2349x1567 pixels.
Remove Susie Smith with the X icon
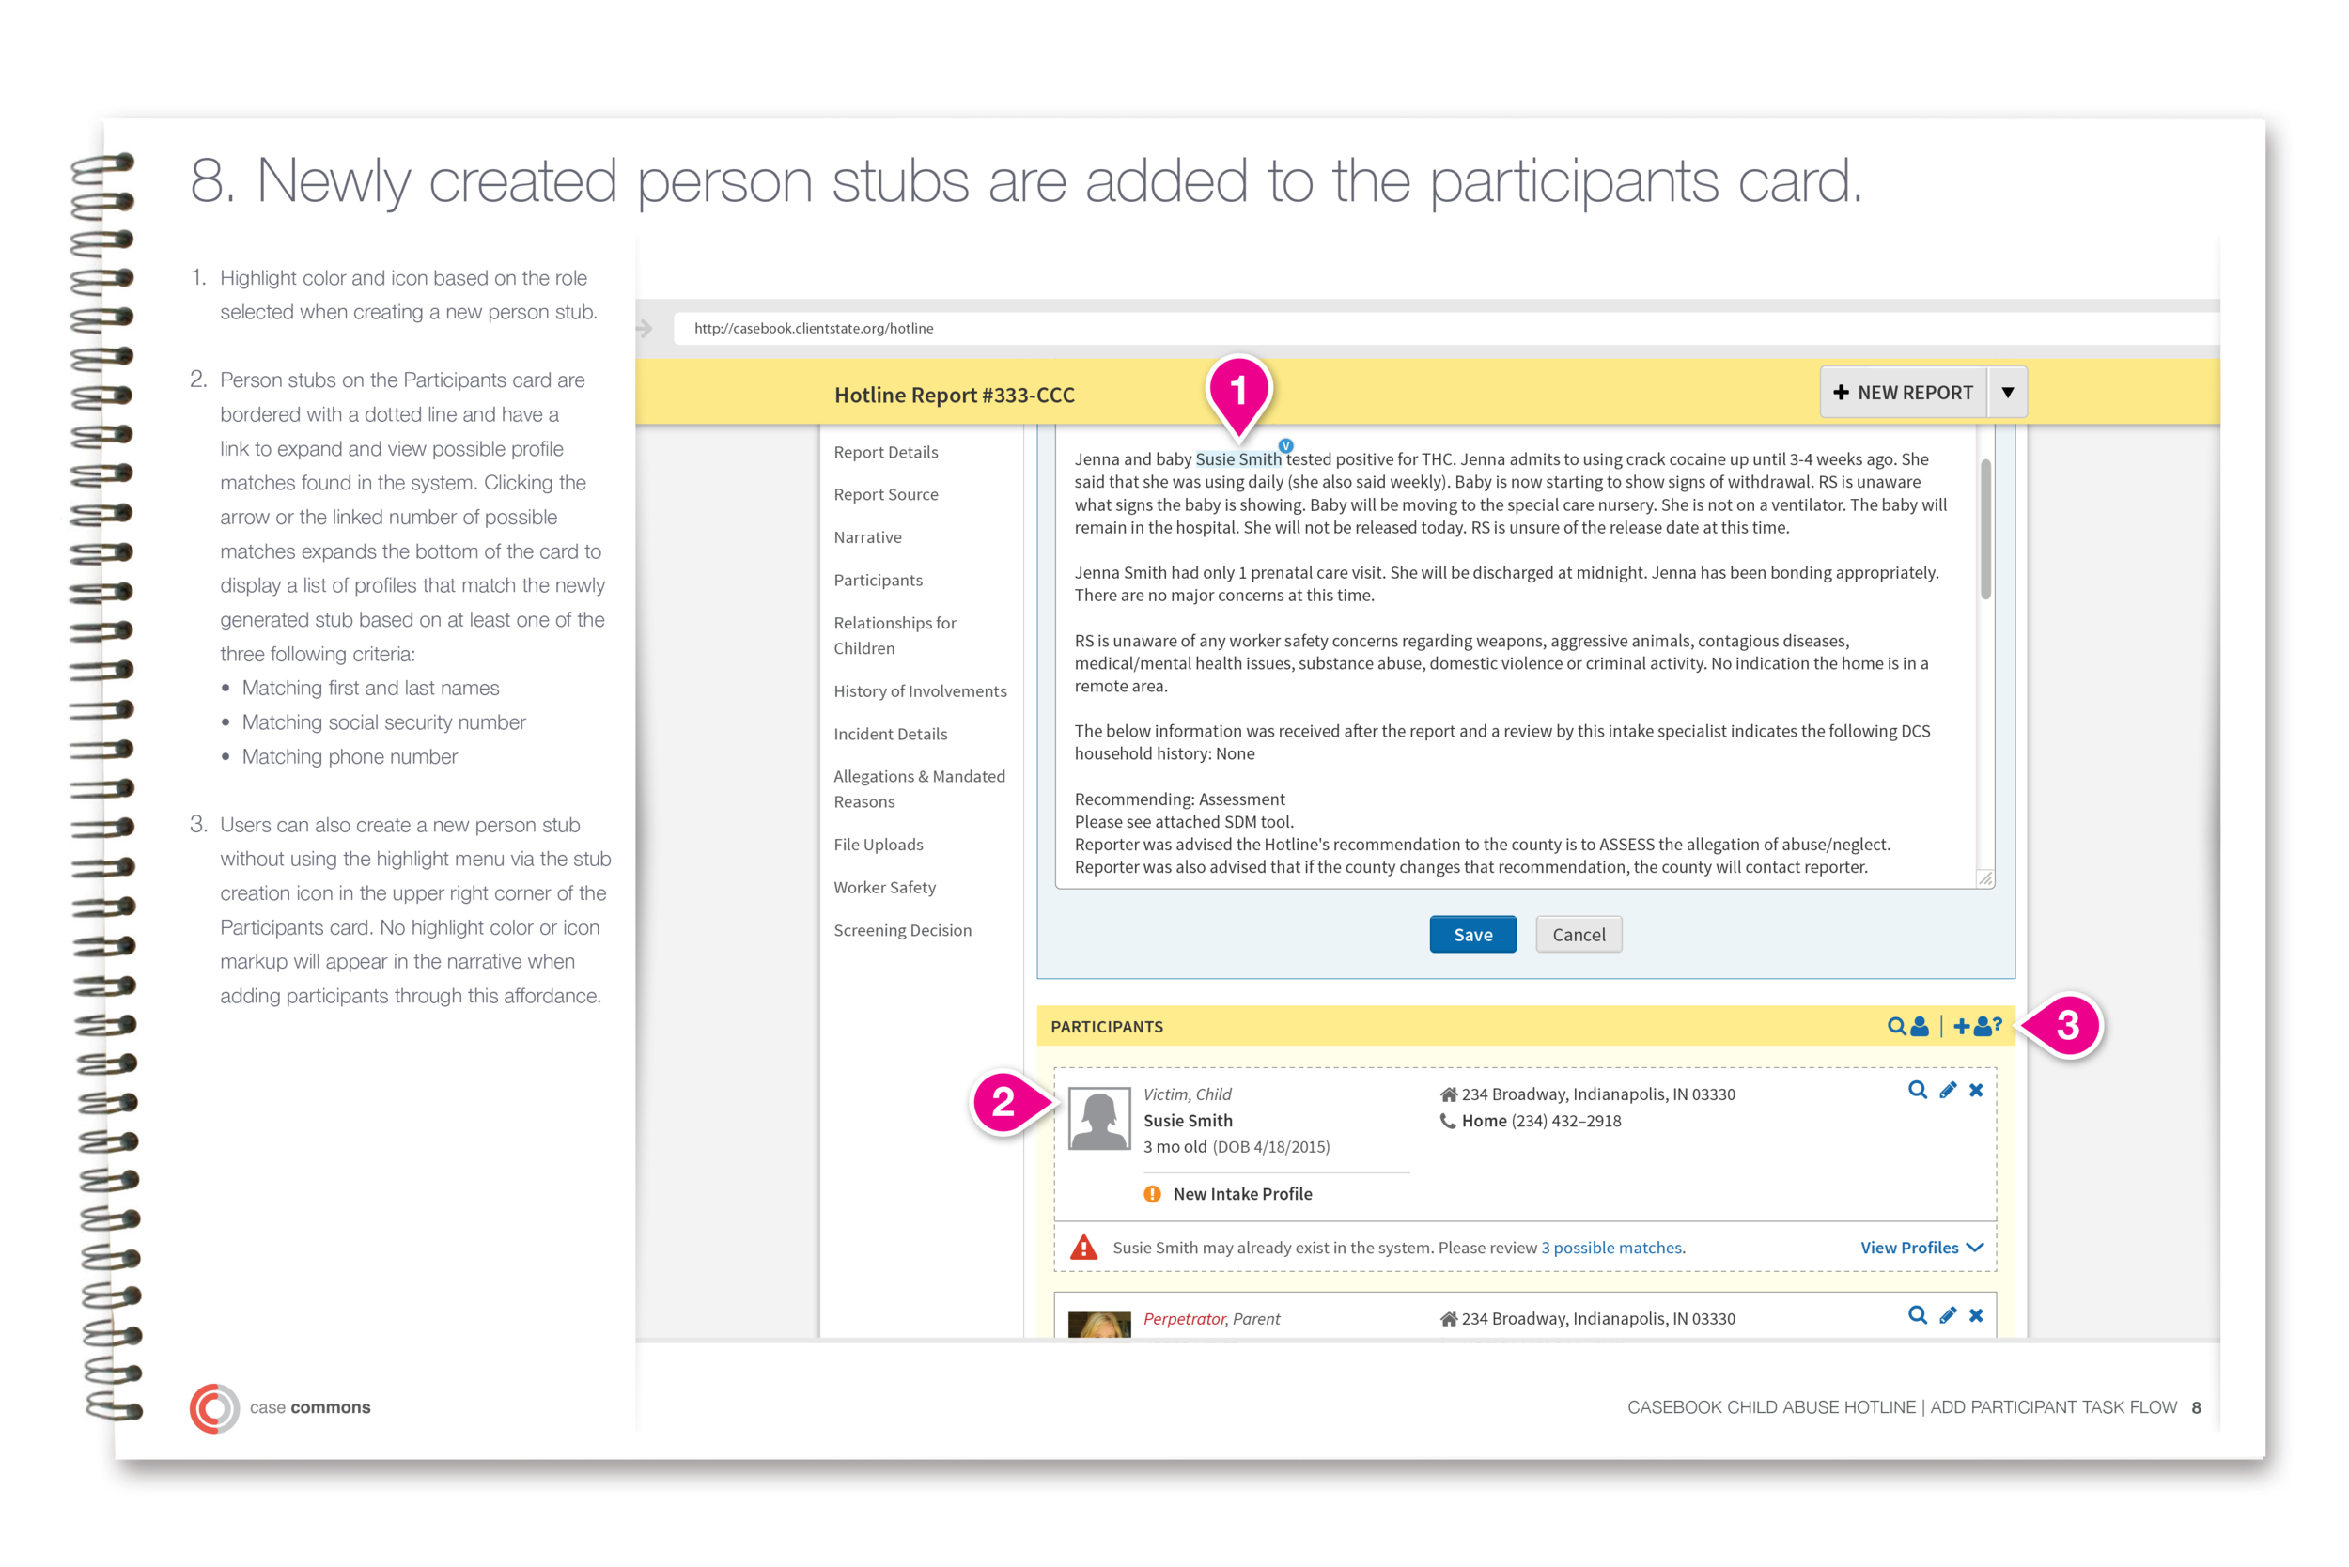pyautogui.click(x=1976, y=1091)
